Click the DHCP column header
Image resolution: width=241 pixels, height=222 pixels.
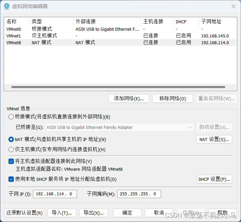point(186,22)
